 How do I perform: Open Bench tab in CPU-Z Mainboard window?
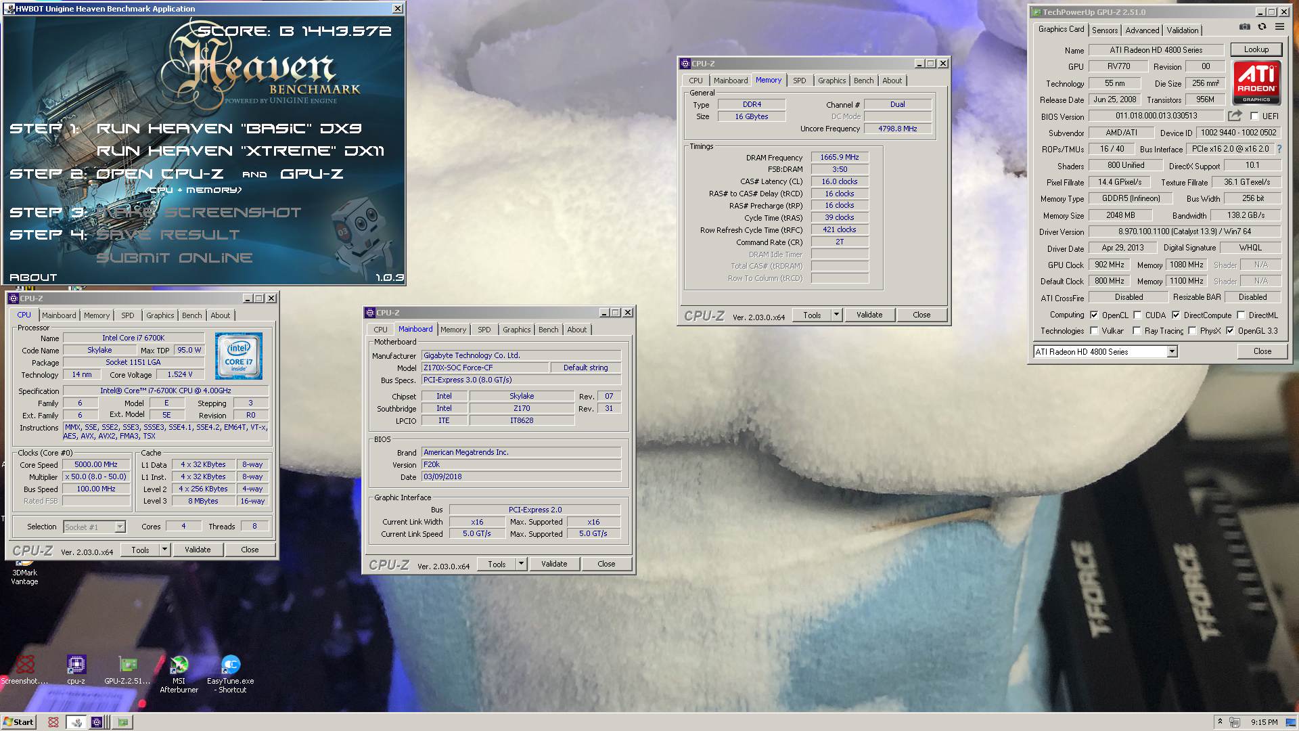pyautogui.click(x=548, y=330)
